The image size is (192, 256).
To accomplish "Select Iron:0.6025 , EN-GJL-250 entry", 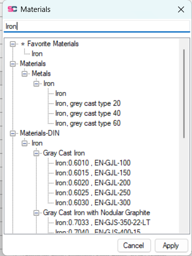I will pos(93,193).
